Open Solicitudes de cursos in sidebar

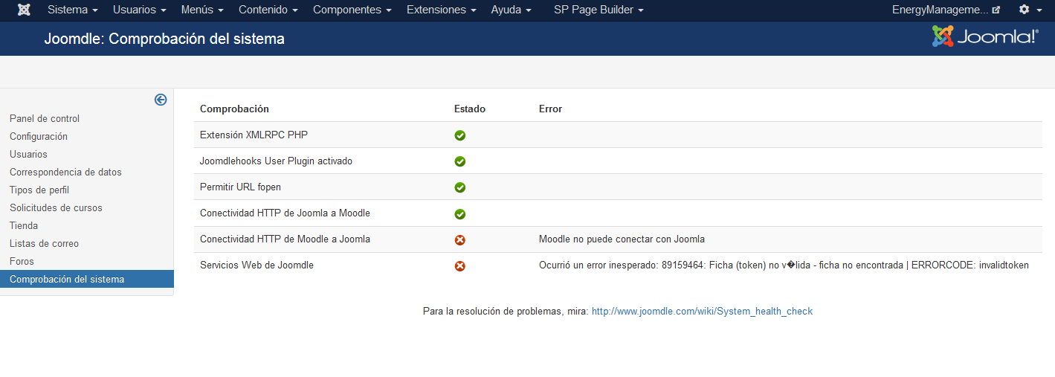pyautogui.click(x=56, y=208)
